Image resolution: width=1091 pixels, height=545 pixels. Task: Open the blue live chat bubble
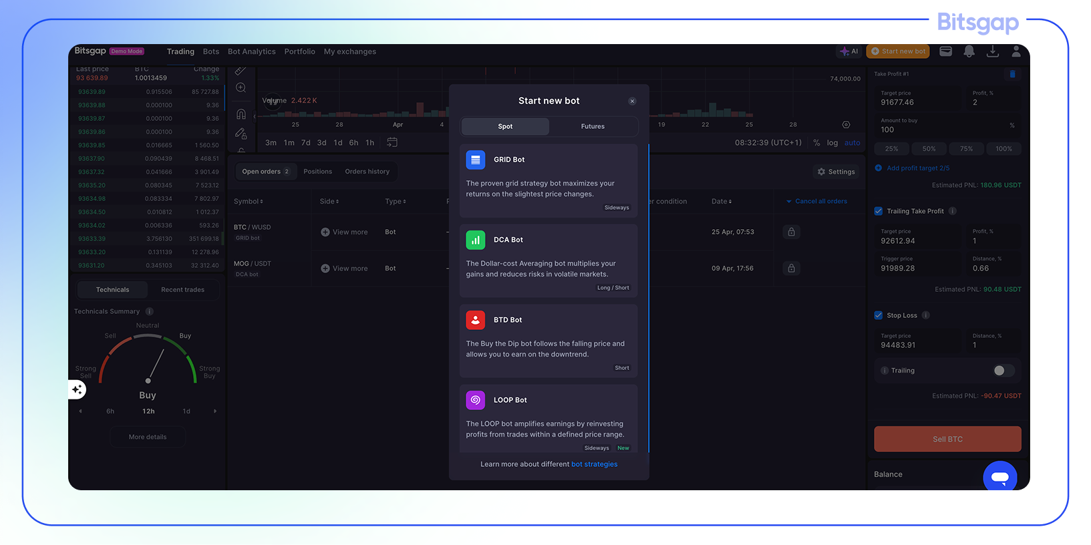point(1000,477)
